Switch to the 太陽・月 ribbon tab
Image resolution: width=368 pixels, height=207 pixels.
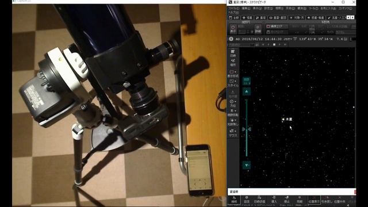click(x=297, y=18)
